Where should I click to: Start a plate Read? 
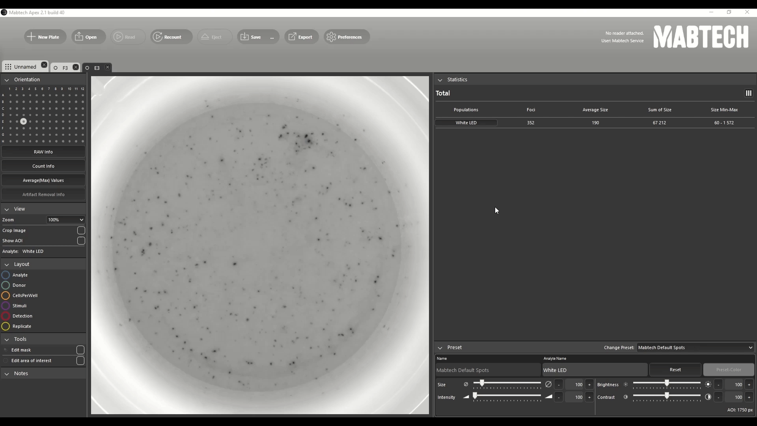[128, 37]
